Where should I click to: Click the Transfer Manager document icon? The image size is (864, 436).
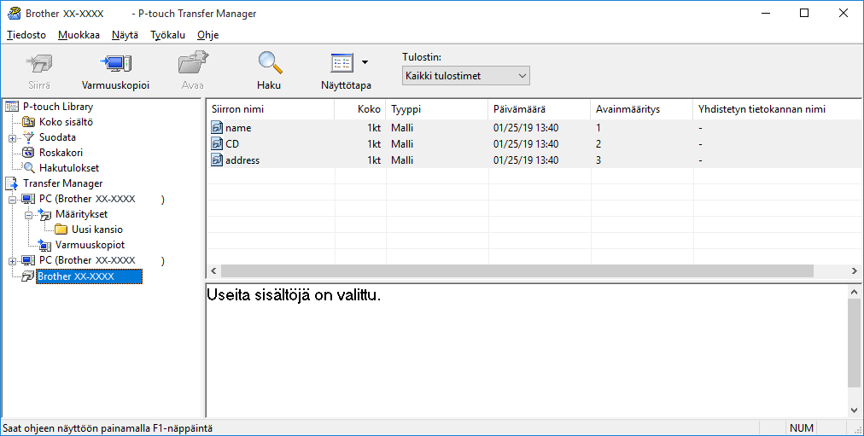[x=12, y=183]
